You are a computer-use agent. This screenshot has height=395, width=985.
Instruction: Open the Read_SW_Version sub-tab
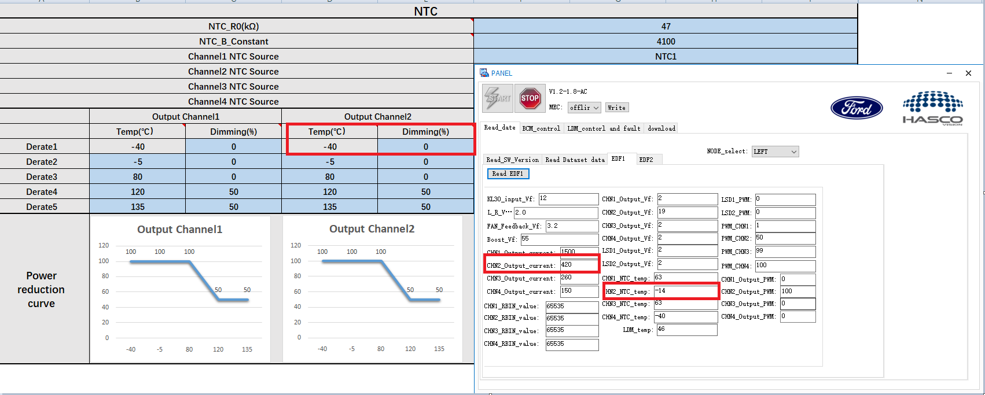(512, 160)
